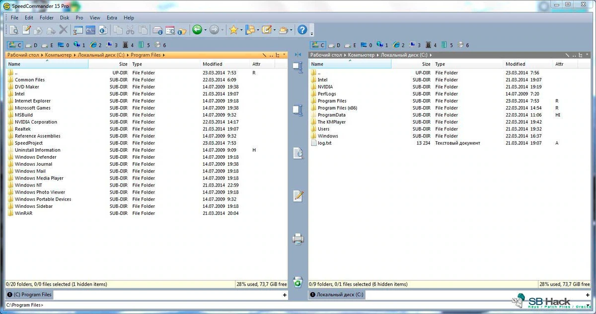
Task: Click the gray Forward arrow button
Action: pyautogui.click(x=214, y=30)
